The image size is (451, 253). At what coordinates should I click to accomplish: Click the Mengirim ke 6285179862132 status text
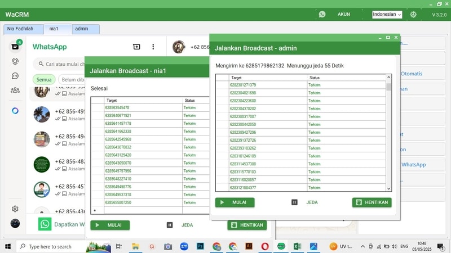(250, 66)
